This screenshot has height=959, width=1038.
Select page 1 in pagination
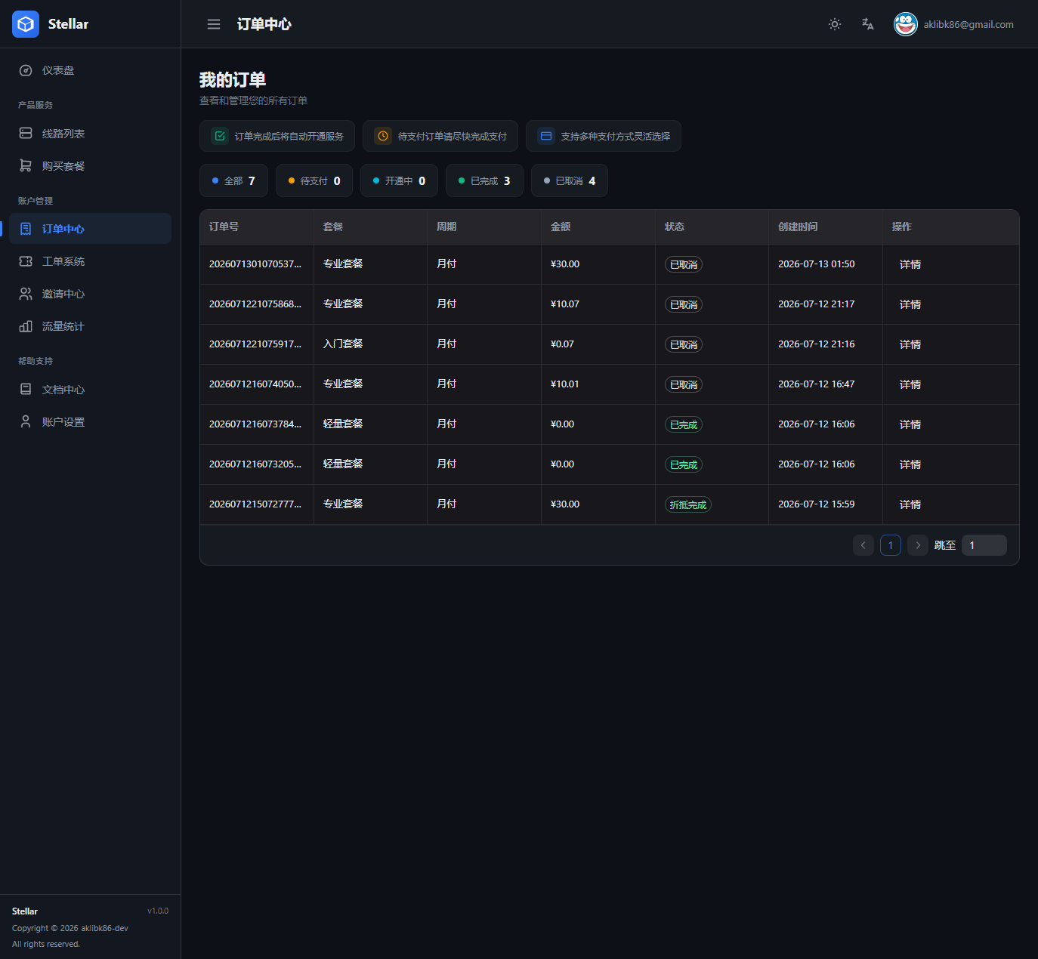pos(891,545)
